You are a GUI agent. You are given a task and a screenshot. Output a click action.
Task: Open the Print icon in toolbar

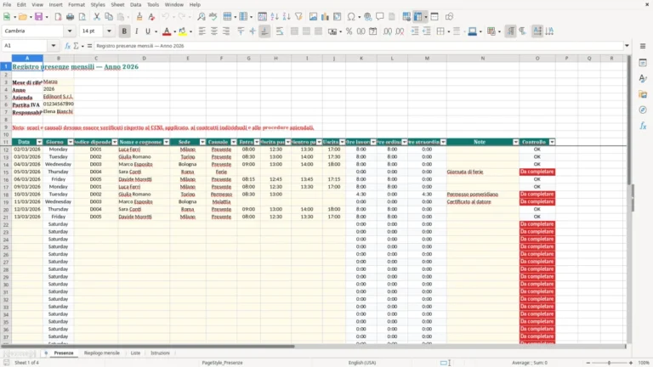pos(70,17)
